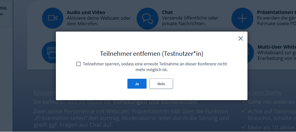296x132 pixels.
Task: Cancel removal with the Nein button
Action: point(161,84)
